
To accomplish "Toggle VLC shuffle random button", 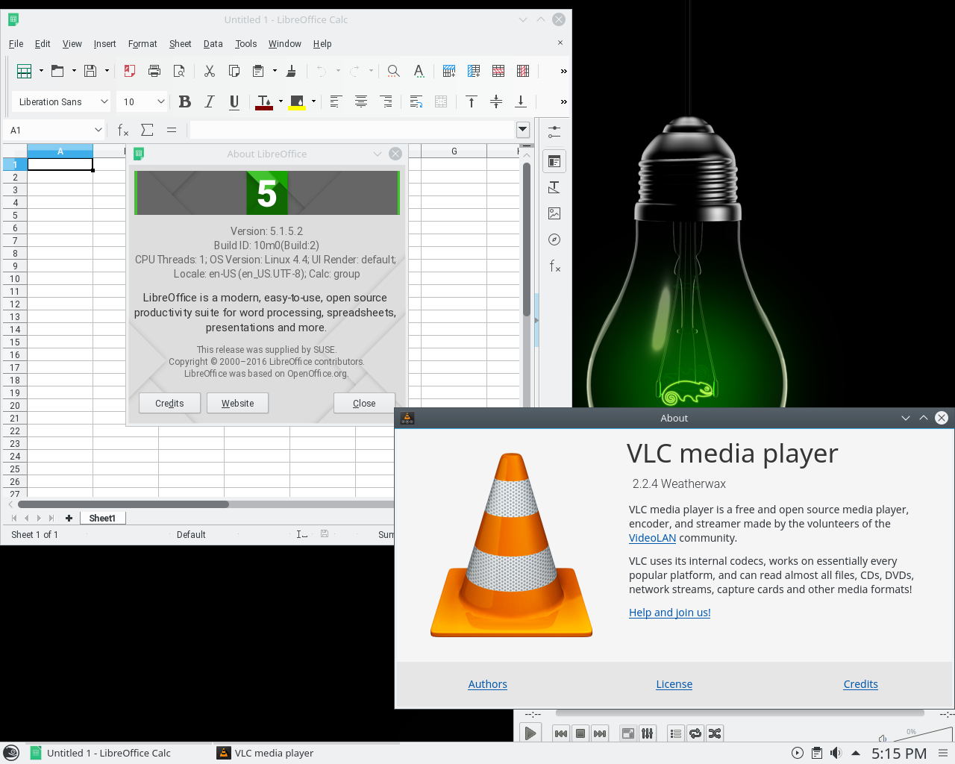I will (715, 733).
